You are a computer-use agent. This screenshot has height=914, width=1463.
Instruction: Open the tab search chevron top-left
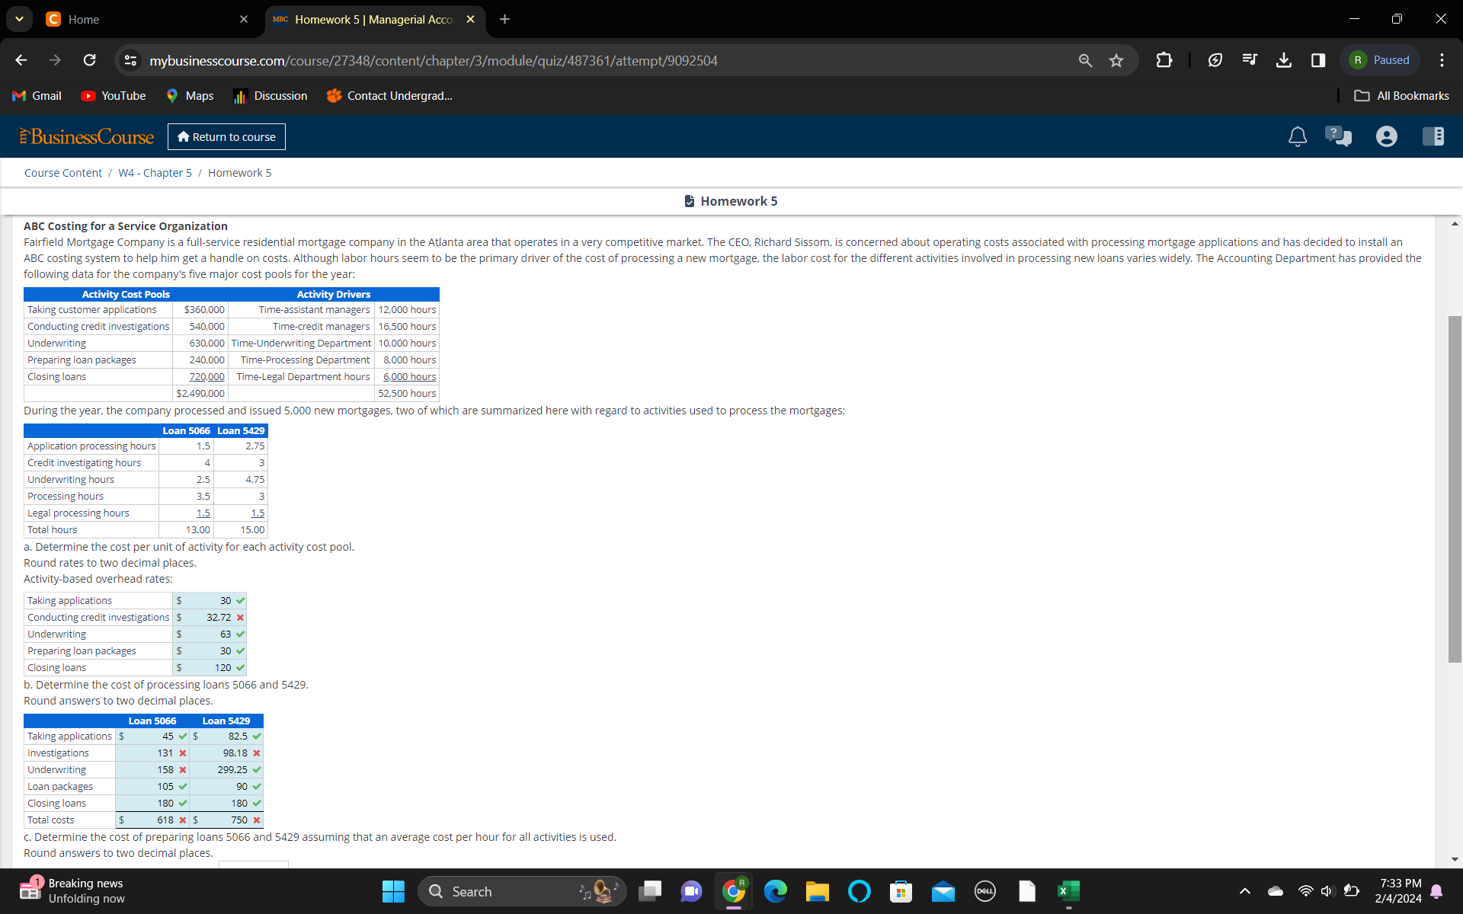[19, 19]
